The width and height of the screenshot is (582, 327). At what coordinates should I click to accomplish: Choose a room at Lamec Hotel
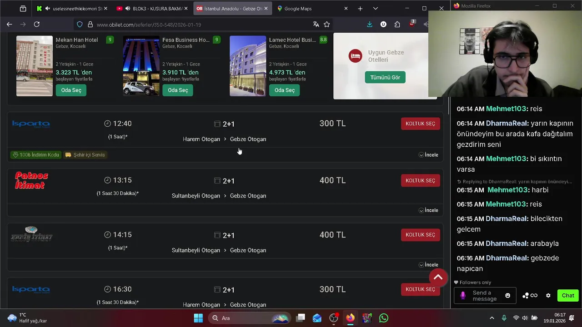[285, 90]
